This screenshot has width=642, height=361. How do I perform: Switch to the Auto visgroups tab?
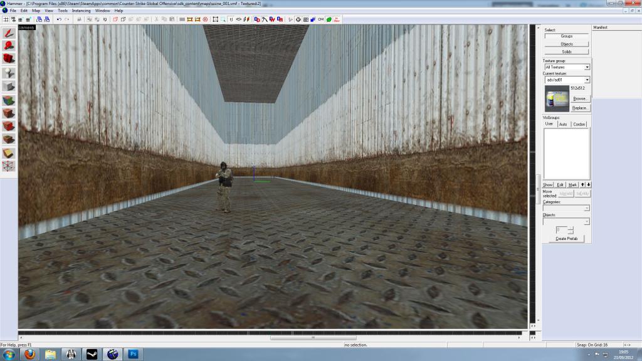pos(563,124)
